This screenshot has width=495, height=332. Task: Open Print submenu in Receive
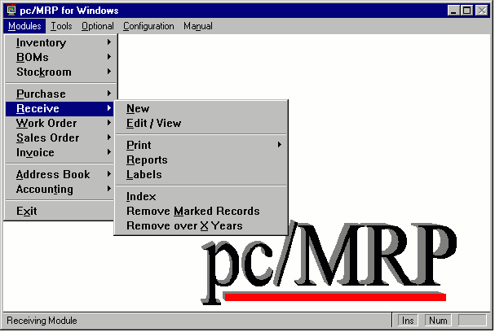click(201, 145)
